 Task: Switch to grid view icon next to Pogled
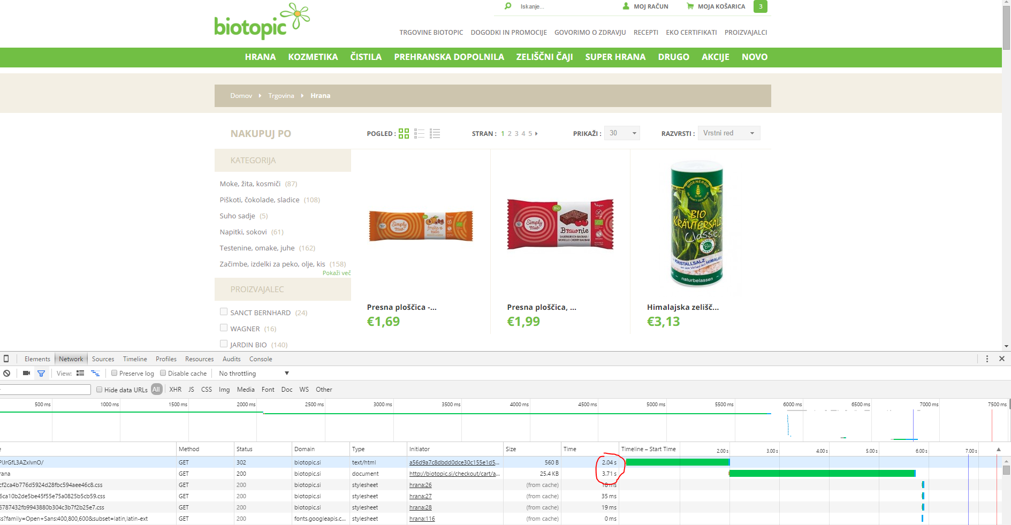[404, 133]
